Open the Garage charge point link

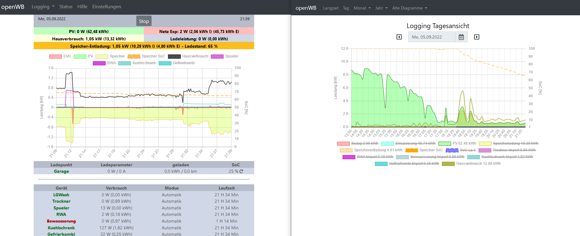click(x=61, y=171)
